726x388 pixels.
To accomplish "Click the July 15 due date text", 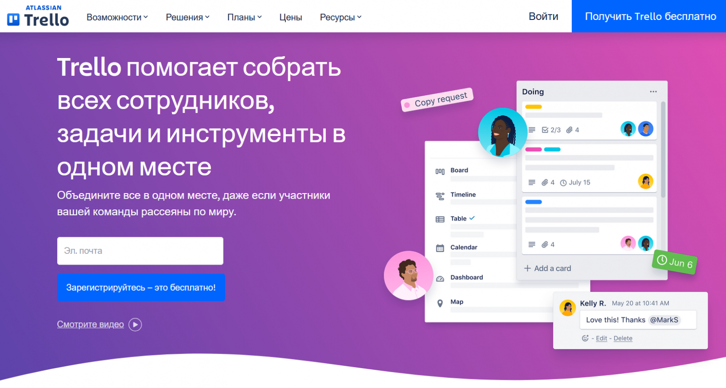I will (x=579, y=183).
